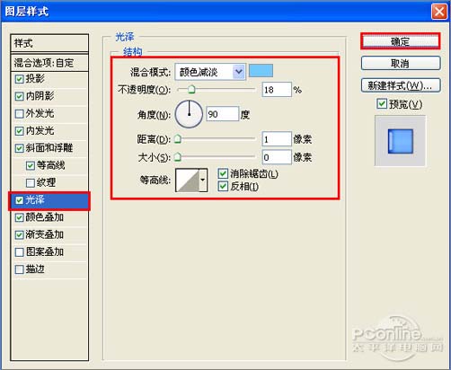Open the 混合模式 dropdown showing 颜色减淡
The image size is (451, 370).
(210, 72)
